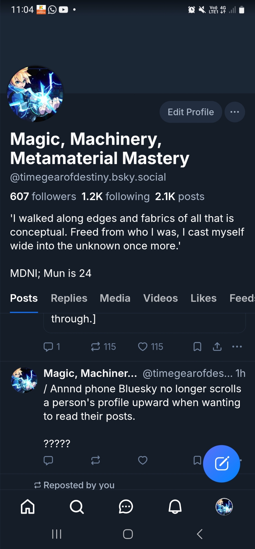Open the Chat messages icon
The height and width of the screenshot is (549, 255).
pyautogui.click(x=126, y=506)
